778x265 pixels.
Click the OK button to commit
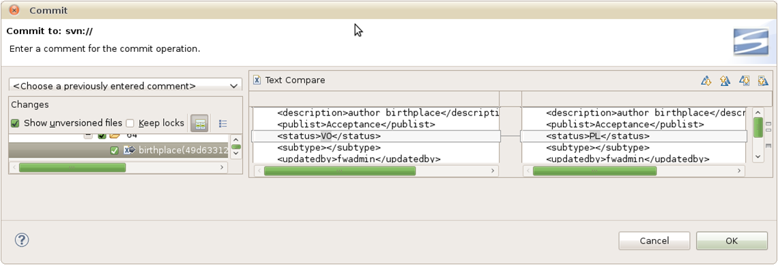(x=732, y=240)
